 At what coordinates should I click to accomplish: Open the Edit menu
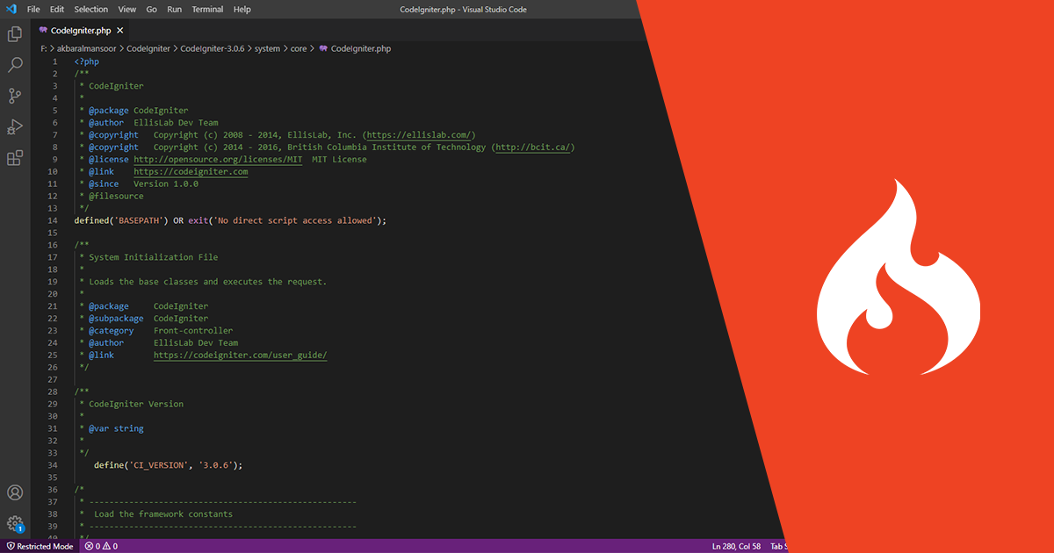57,9
